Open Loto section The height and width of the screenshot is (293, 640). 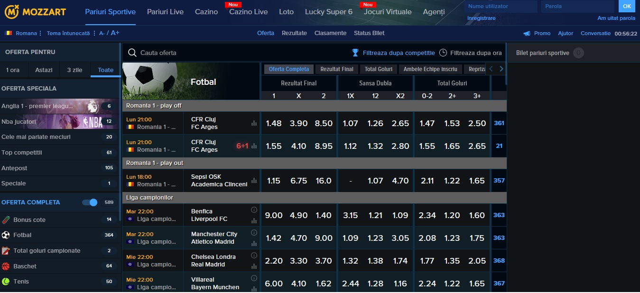click(x=286, y=12)
